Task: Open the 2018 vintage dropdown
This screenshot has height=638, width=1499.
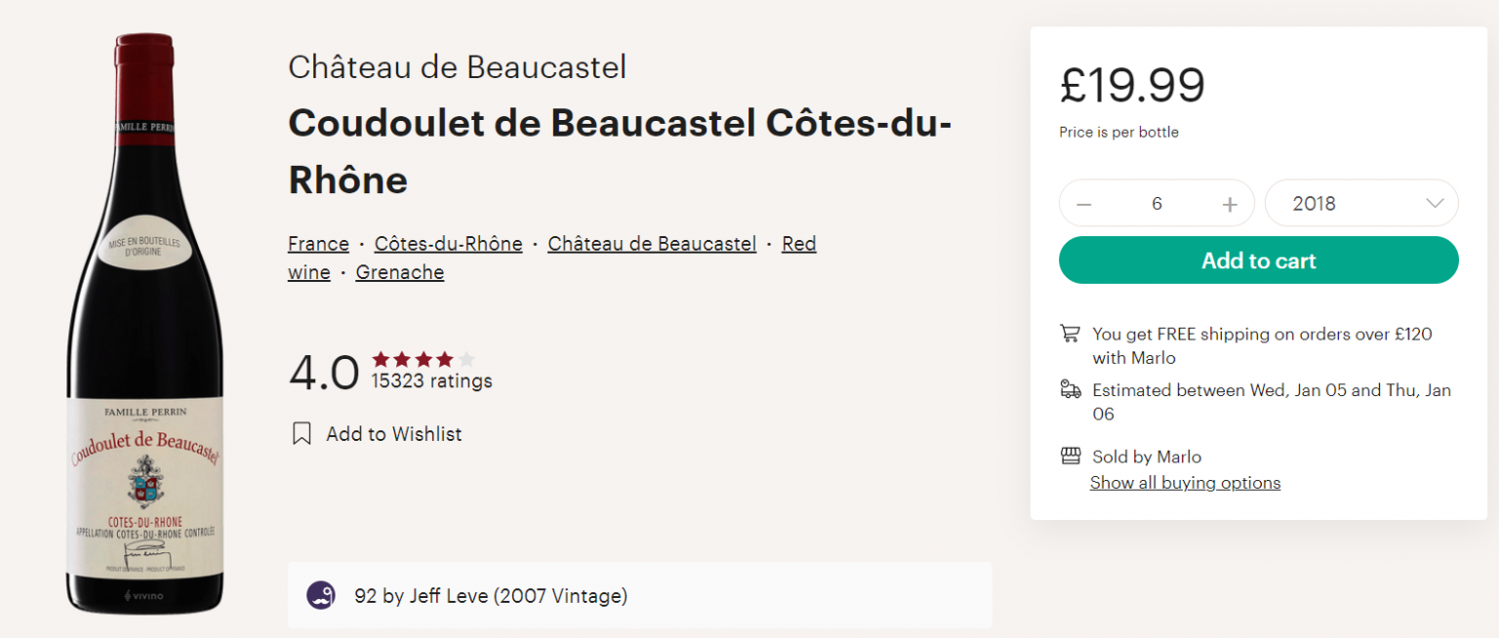Action: point(1360,204)
